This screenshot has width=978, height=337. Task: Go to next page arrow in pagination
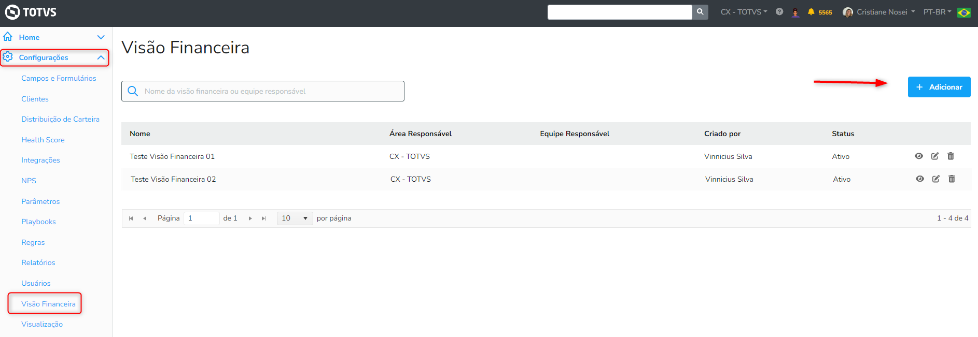pos(250,218)
